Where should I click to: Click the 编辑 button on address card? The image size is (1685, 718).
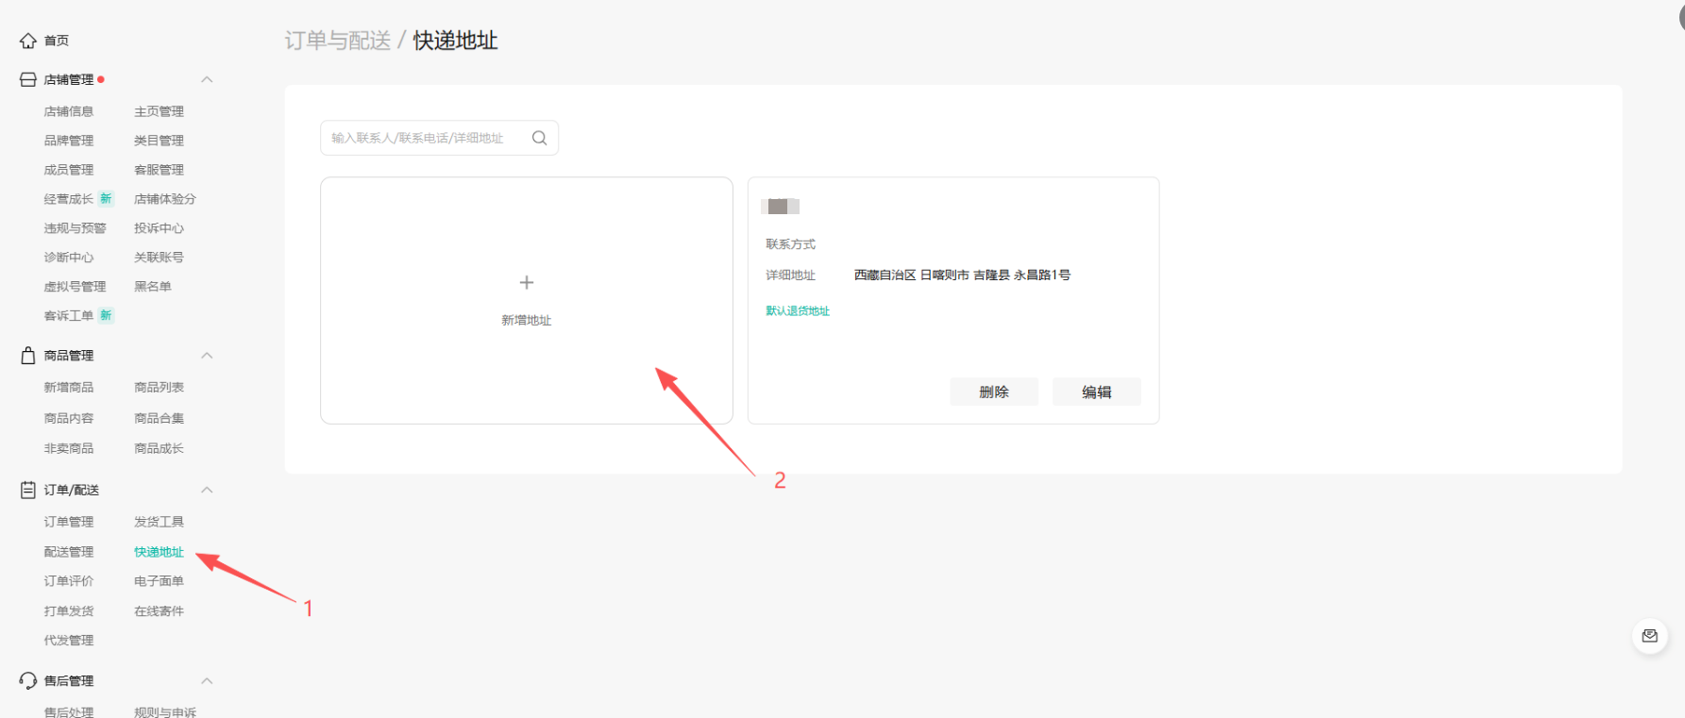click(1096, 392)
